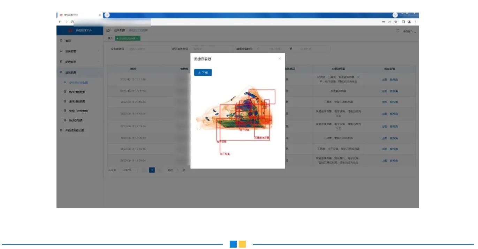Open 侧视角 for the 10:35:36 row

394,91
